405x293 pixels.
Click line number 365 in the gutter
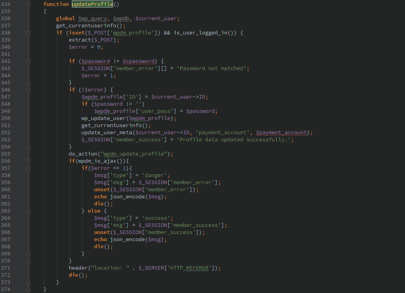coord(6,225)
